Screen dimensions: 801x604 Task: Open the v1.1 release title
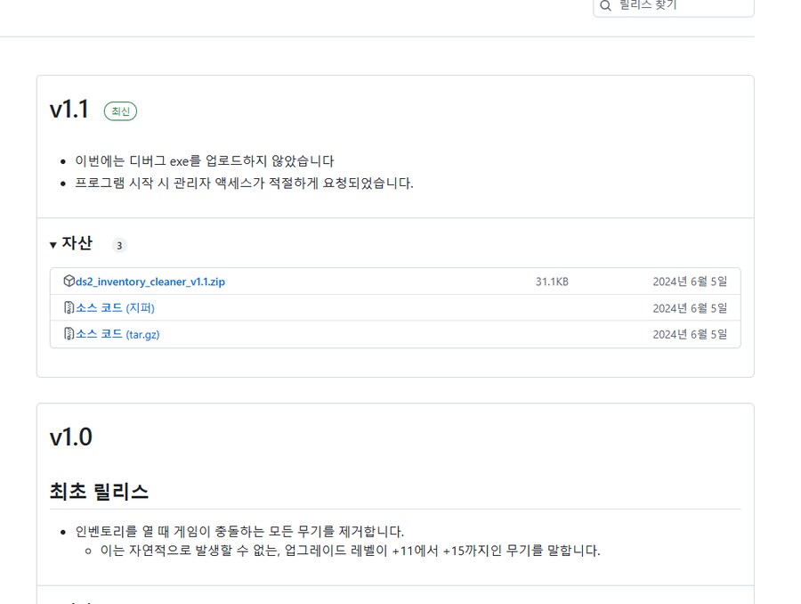69,110
